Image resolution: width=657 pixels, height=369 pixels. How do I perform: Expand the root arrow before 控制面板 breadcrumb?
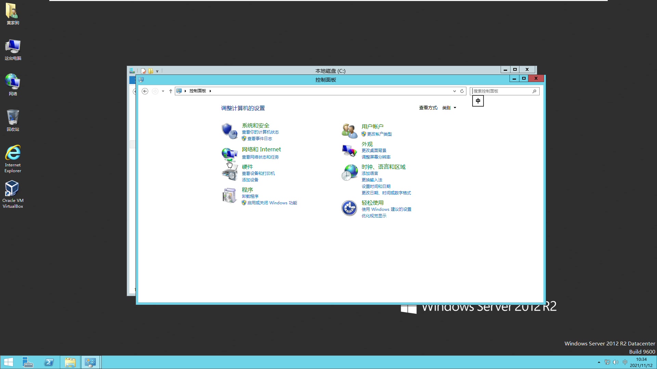[185, 91]
